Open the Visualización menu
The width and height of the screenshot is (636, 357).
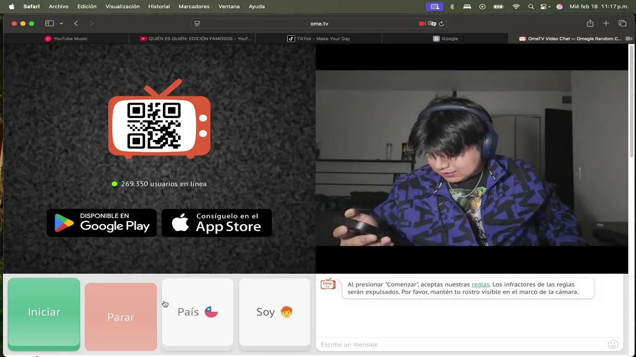pos(122,6)
